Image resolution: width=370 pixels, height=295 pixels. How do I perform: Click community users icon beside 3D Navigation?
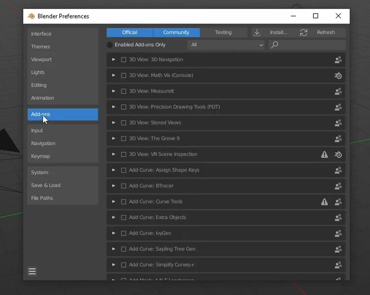338,60
